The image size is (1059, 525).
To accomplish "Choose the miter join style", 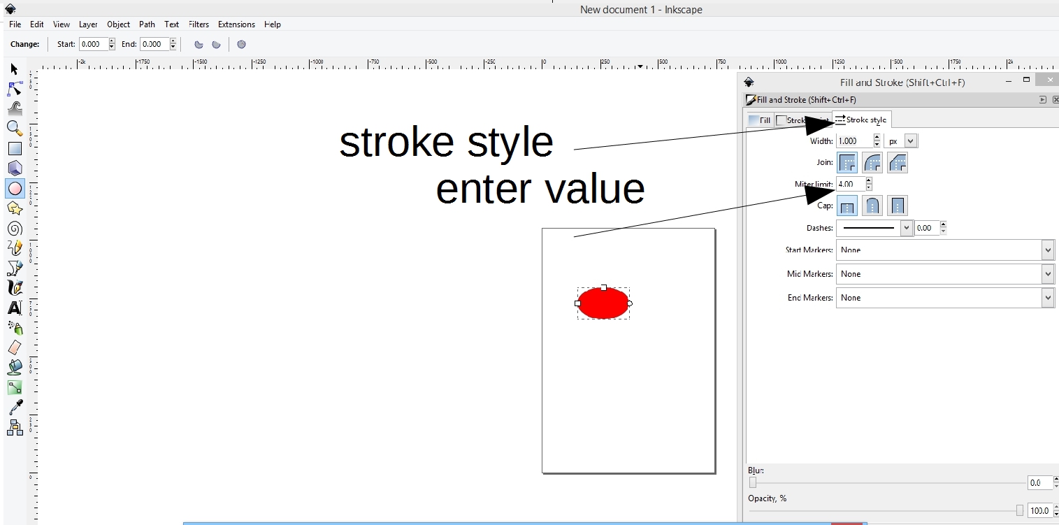I will pyautogui.click(x=847, y=163).
